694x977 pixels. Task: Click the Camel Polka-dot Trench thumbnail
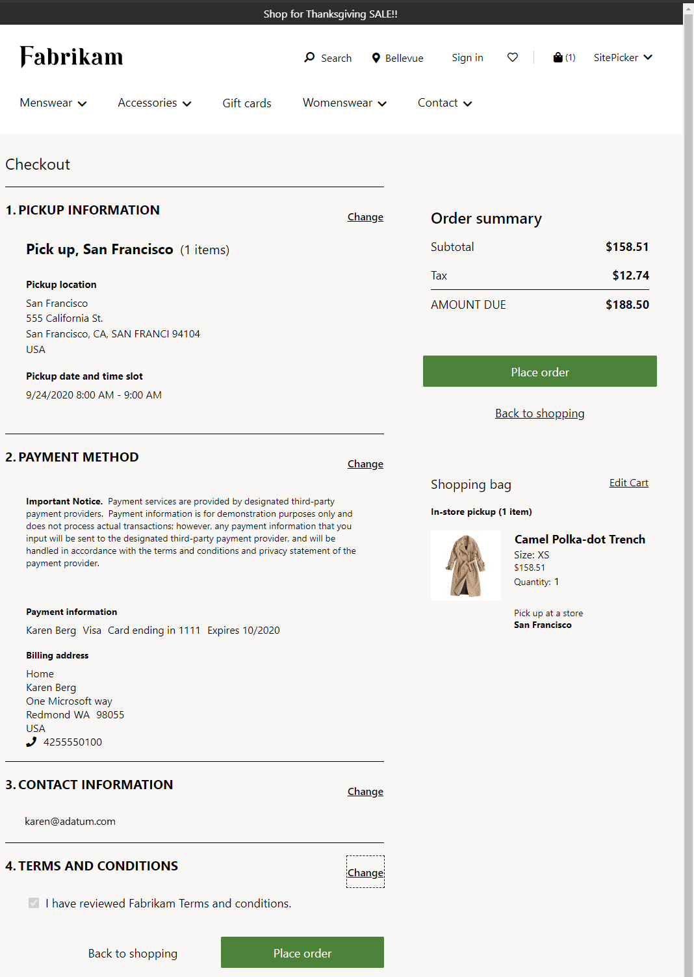[465, 565]
